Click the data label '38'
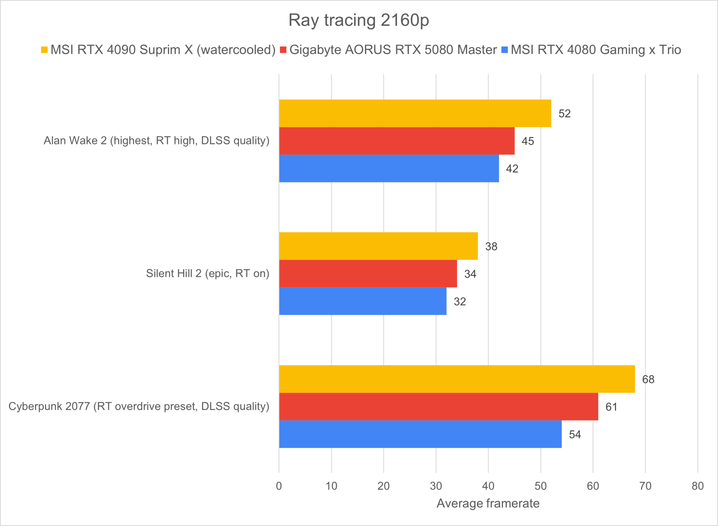This screenshot has width=718, height=526. 491,246
